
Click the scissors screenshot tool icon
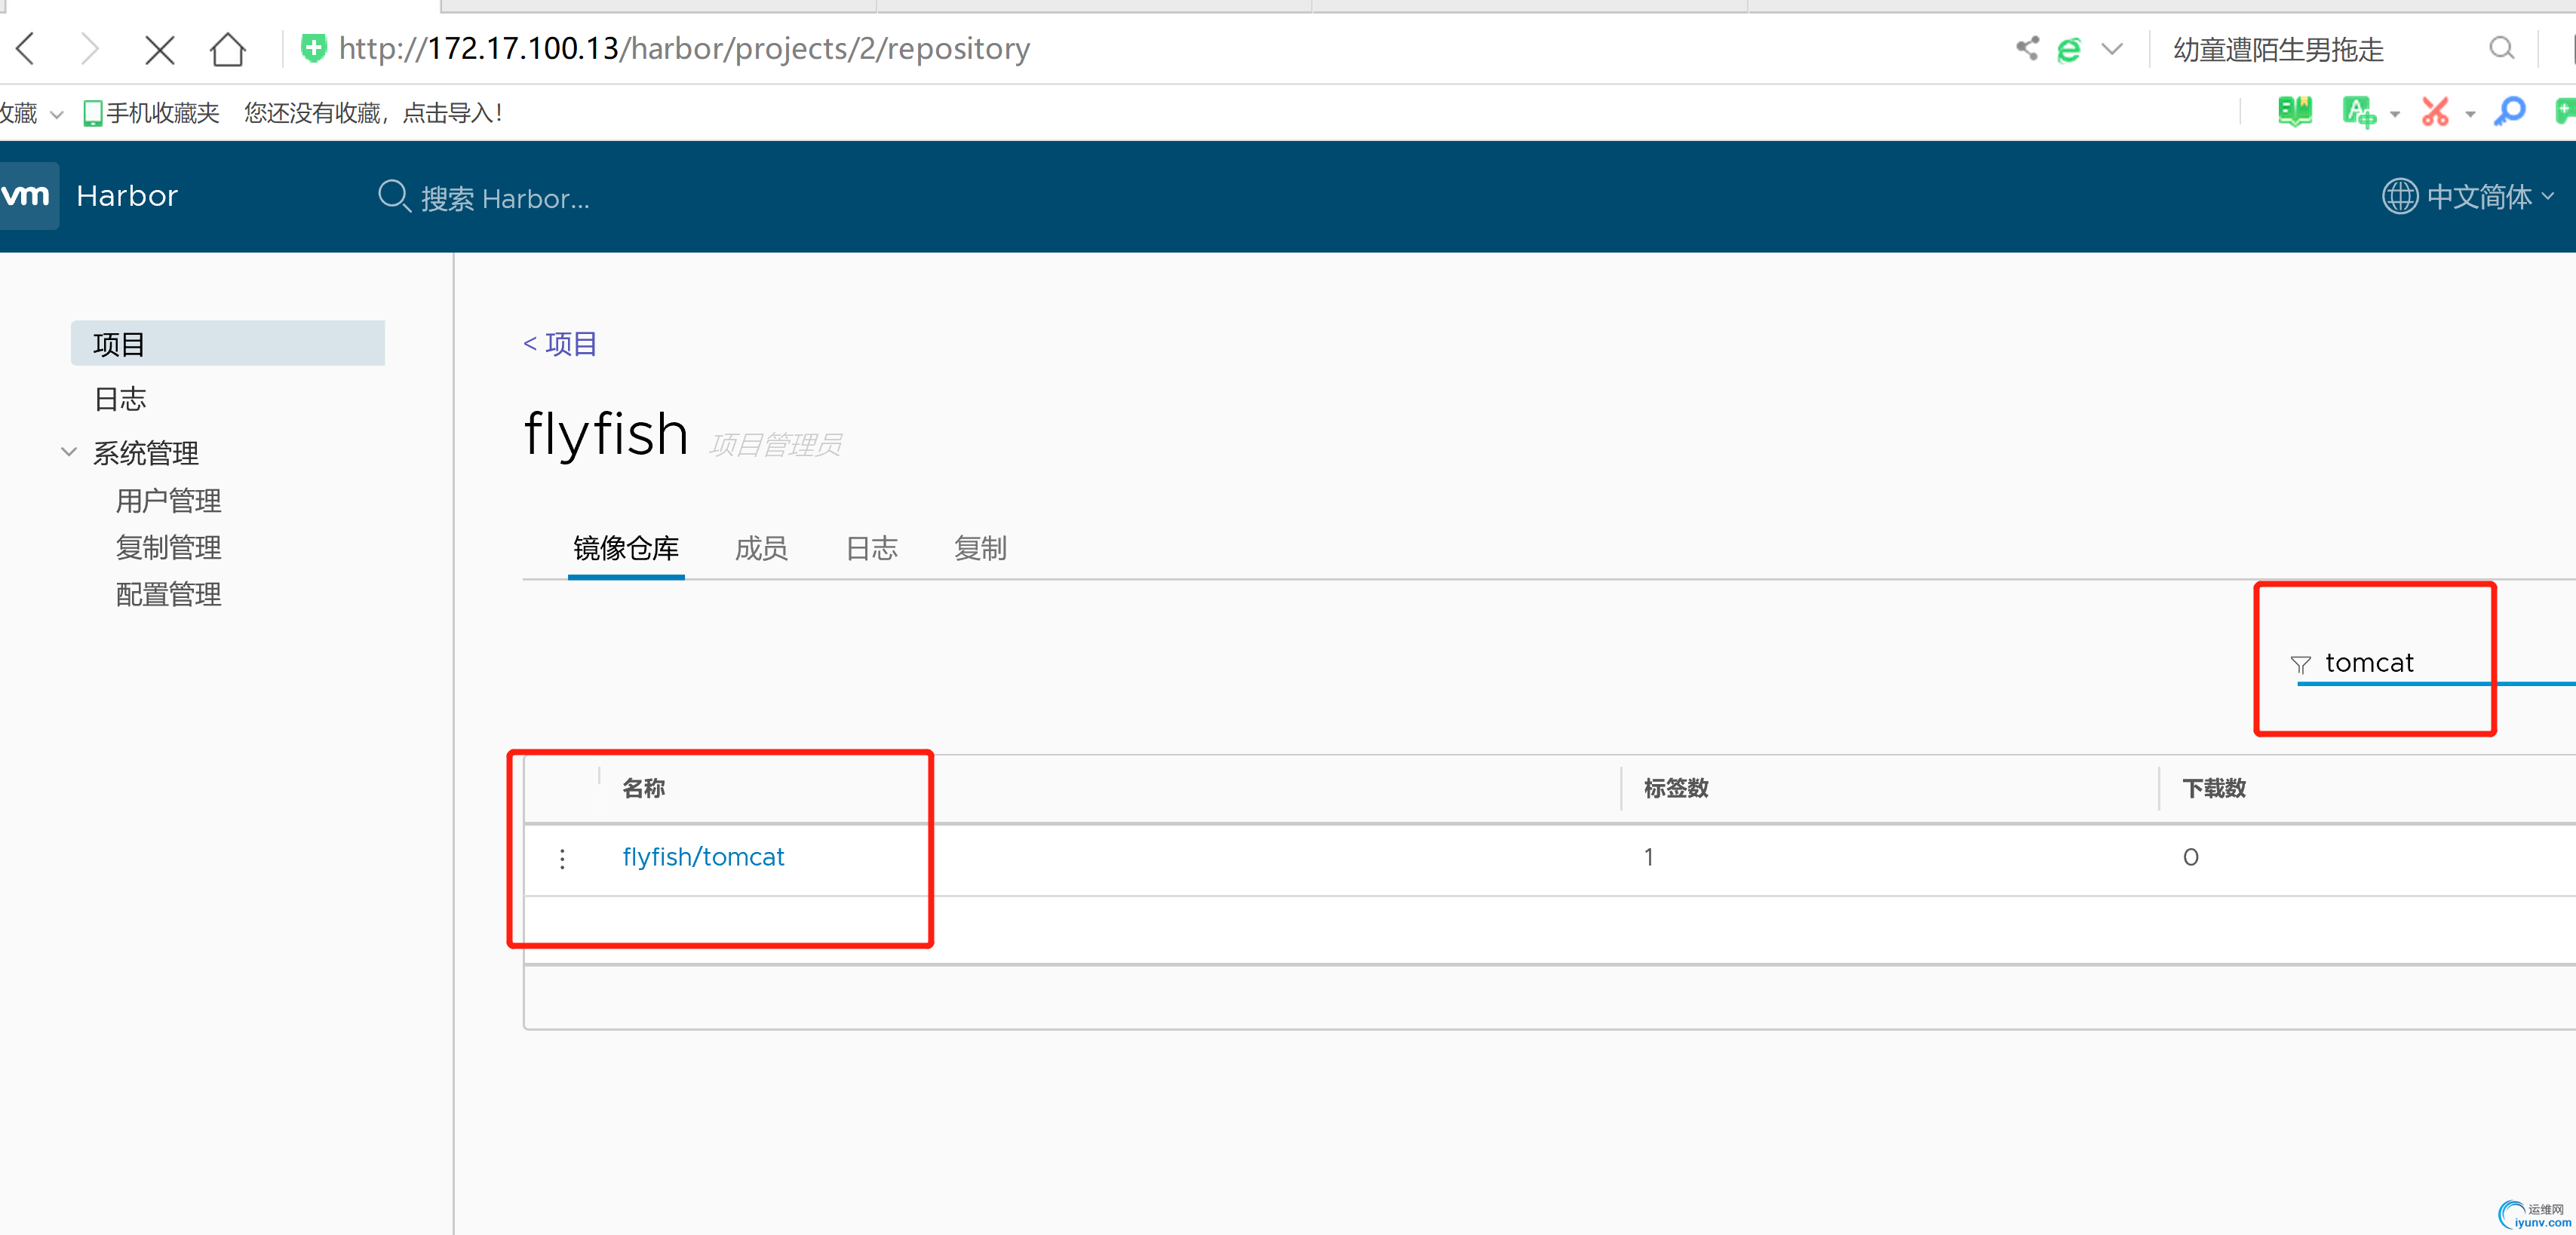coord(2434,112)
